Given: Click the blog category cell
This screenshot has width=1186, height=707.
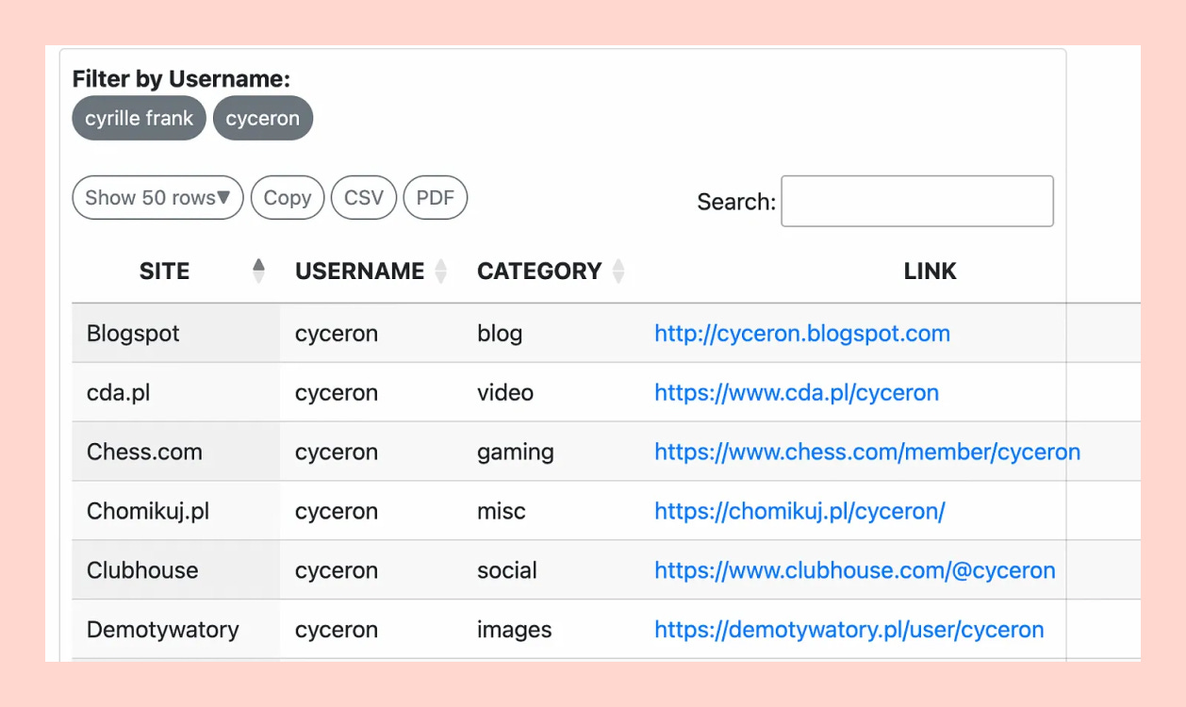Looking at the screenshot, I should 551,334.
